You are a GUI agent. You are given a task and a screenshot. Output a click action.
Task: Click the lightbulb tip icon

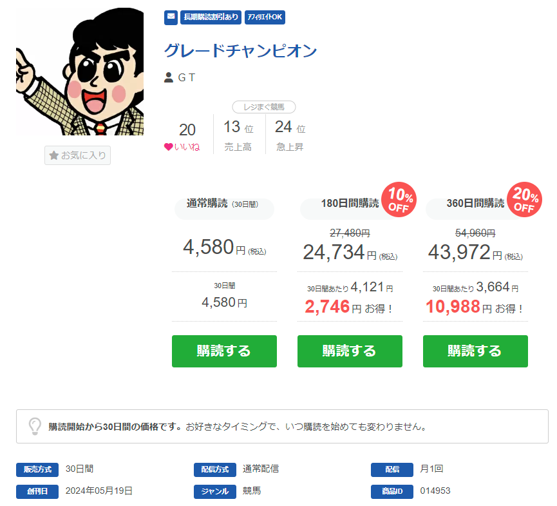[x=35, y=426]
